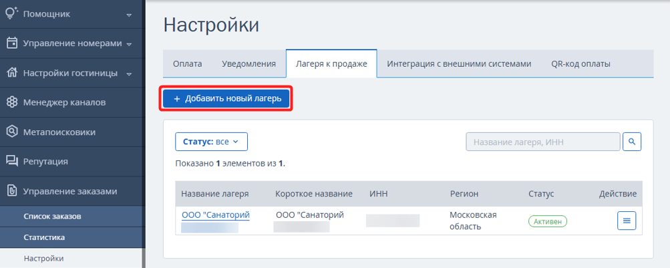Open the Статус: все filter dropdown
This screenshot has width=670, height=268.
coord(212,142)
